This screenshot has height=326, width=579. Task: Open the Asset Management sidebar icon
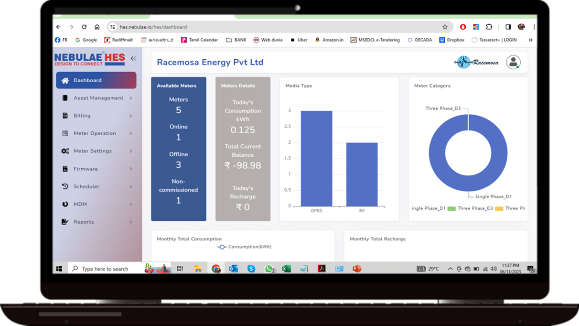tap(64, 98)
